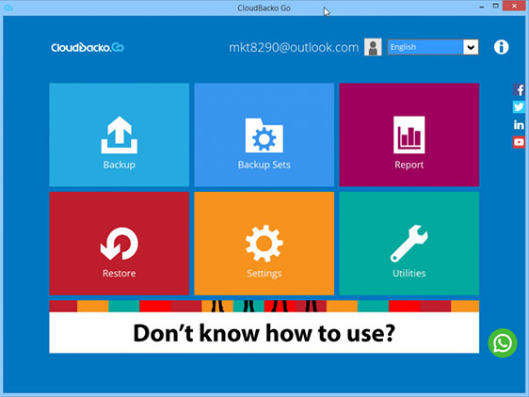Click the CloudBacko Go logo
Image resolution: width=529 pixels, height=397 pixels.
(88, 47)
